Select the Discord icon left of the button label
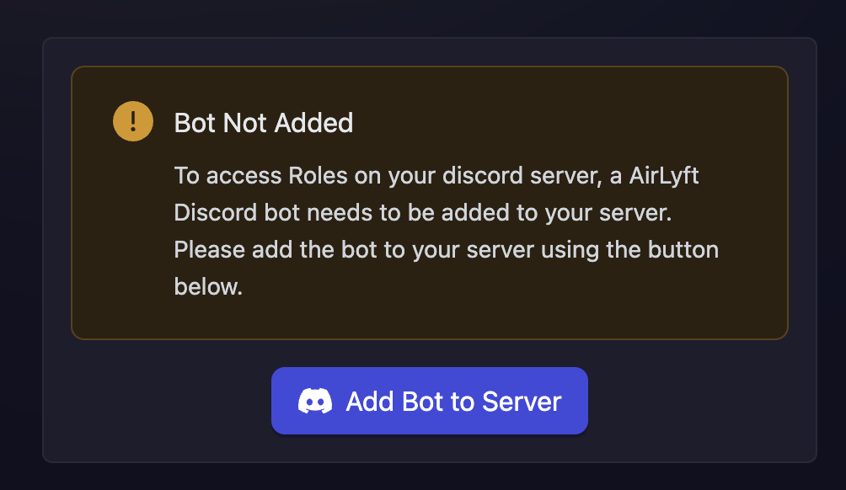846x490 pixels. click(x=316, y=401)
